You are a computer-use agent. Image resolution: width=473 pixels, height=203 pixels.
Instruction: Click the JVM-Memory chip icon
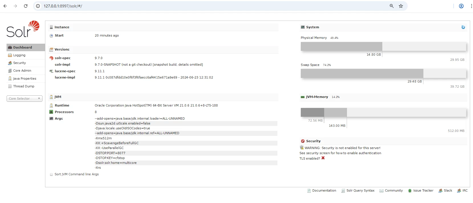(303, 97)
